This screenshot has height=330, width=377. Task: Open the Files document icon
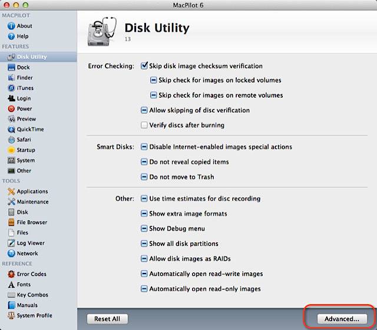pos(11,233)
